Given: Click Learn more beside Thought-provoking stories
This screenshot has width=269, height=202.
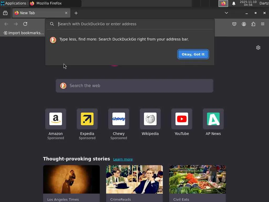Looking at the screenshot, I should (123, 159).
